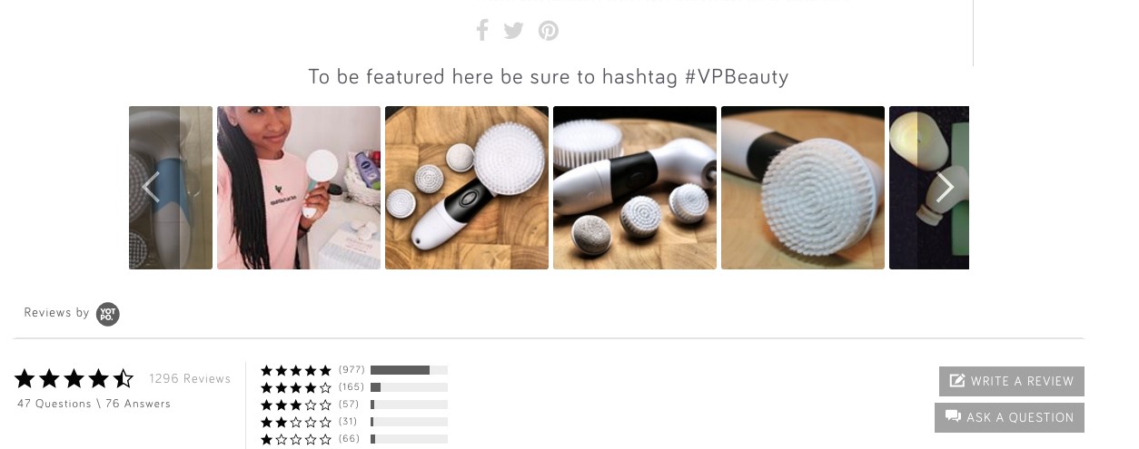View close-up photo of white brush head
The image size is (1139, 449).
pyautogui.click(x=803, y=188)
